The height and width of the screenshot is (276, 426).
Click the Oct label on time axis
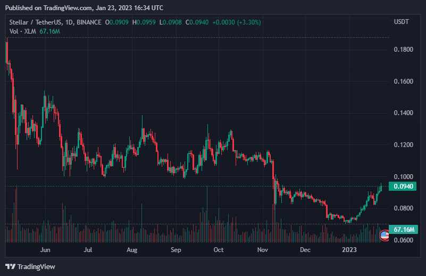[x=219, y=250]
